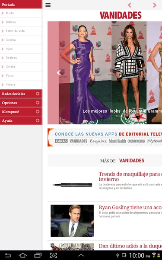Tap the Android home button
Viewport: 162px width, 260px height.
[x=22, y=255]
